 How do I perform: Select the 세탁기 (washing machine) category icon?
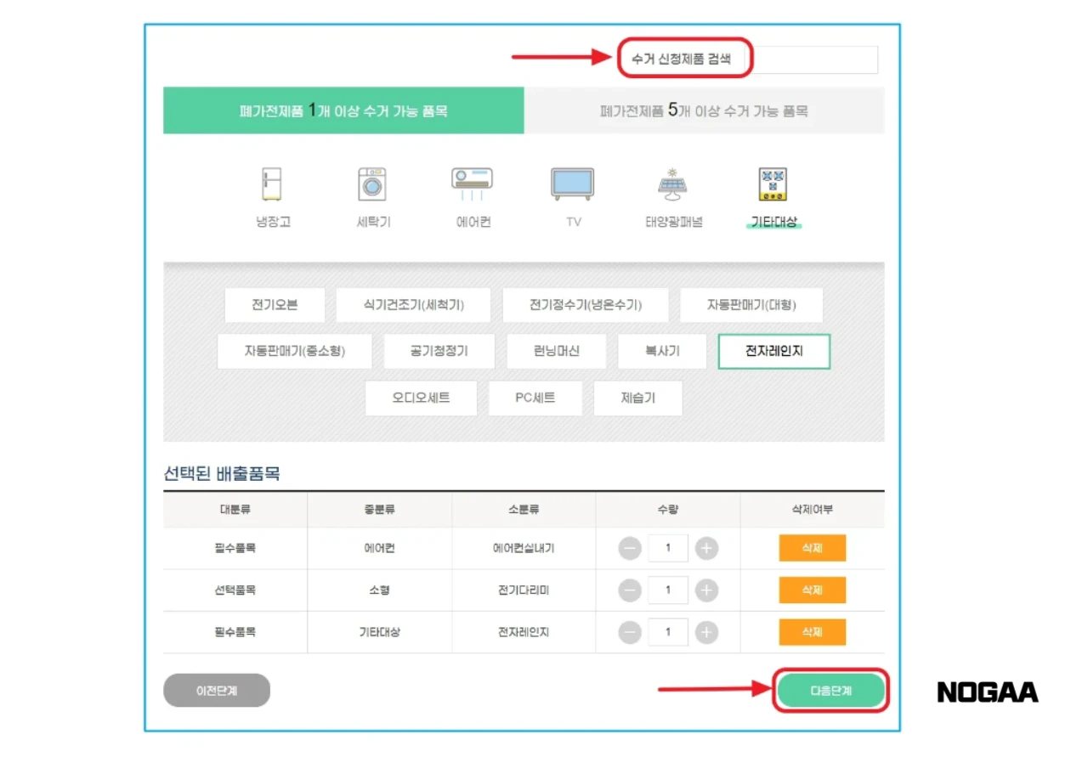(372, 189)
